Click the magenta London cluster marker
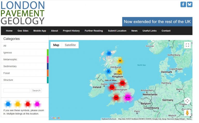Image resolution: width=199 pixels, height=123 pixels. (128, 98)
